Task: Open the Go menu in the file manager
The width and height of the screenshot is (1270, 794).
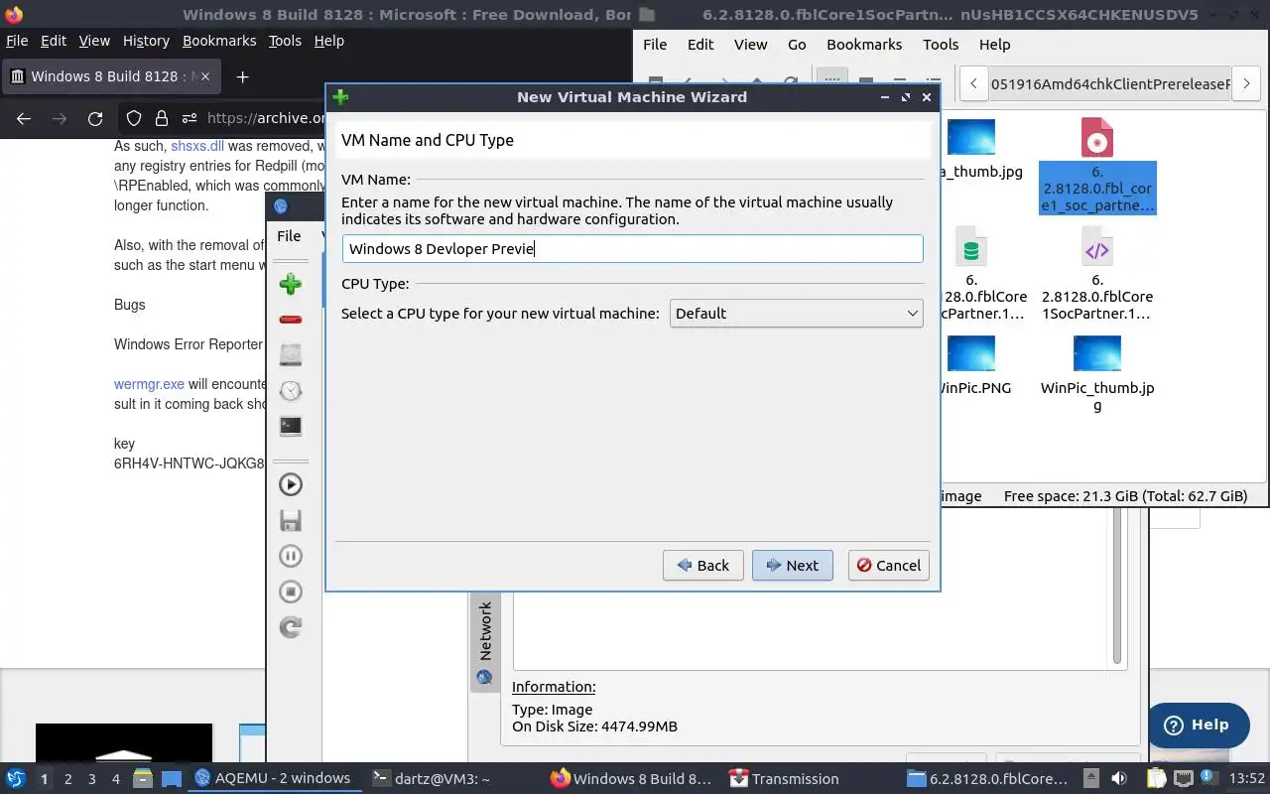Action: [797, 45]
